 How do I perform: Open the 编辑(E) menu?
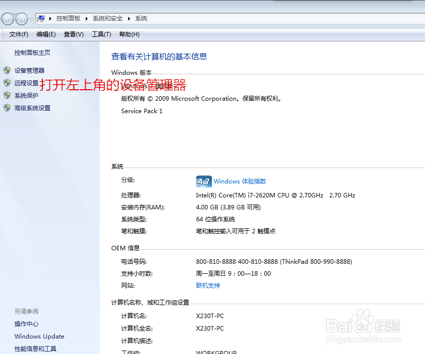coord(46,34)
